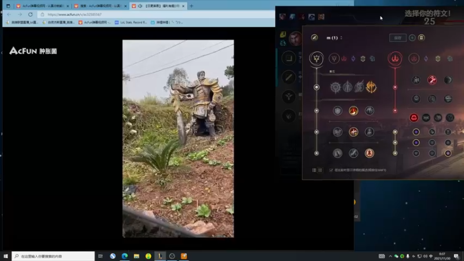Click the statue video in AcFun player
The width and height of the screenshot is (464, 261).
[x=178, y=139]
